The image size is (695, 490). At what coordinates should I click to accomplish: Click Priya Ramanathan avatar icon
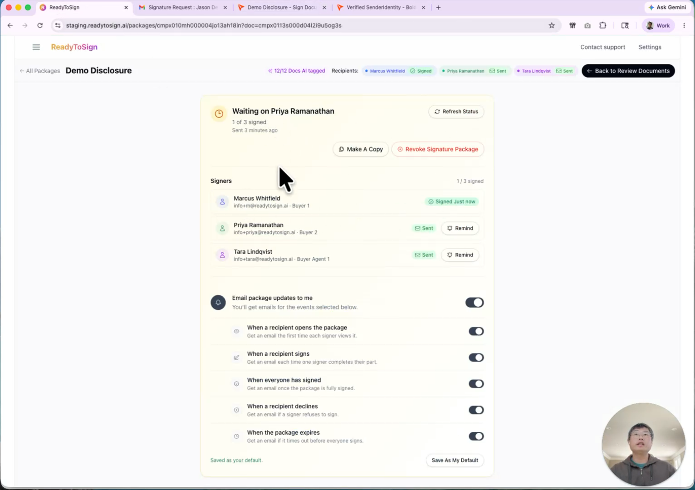[x=222, y=229]
